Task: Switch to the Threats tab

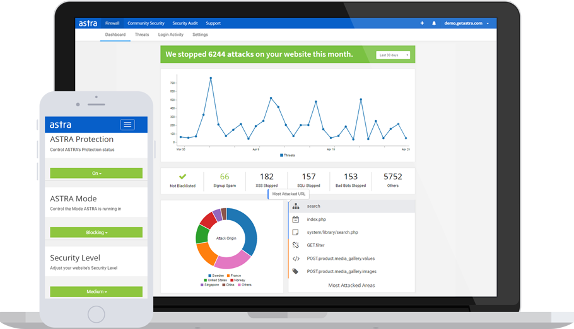Action: [x=142, y=35]
